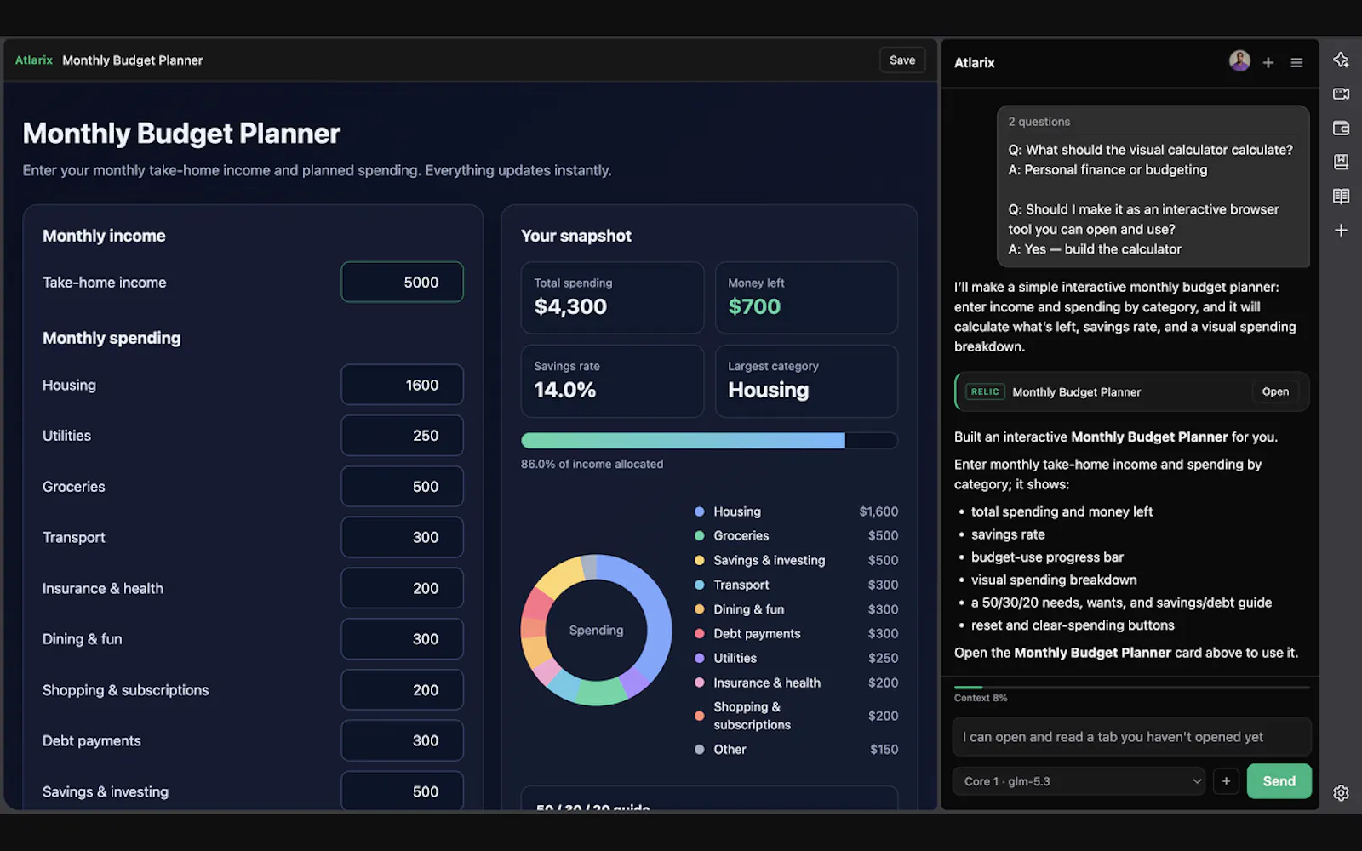Focus the Transport amount field

[x=402, y=537]
